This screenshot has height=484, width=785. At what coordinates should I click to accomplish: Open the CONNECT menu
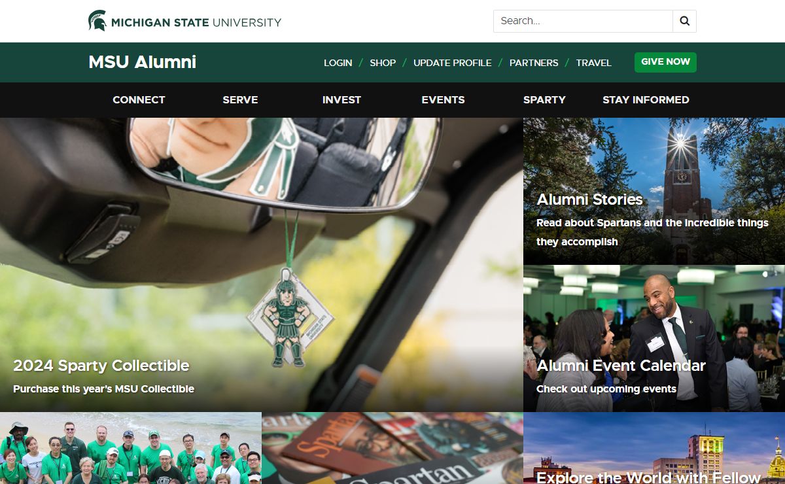tap(139, 100)
